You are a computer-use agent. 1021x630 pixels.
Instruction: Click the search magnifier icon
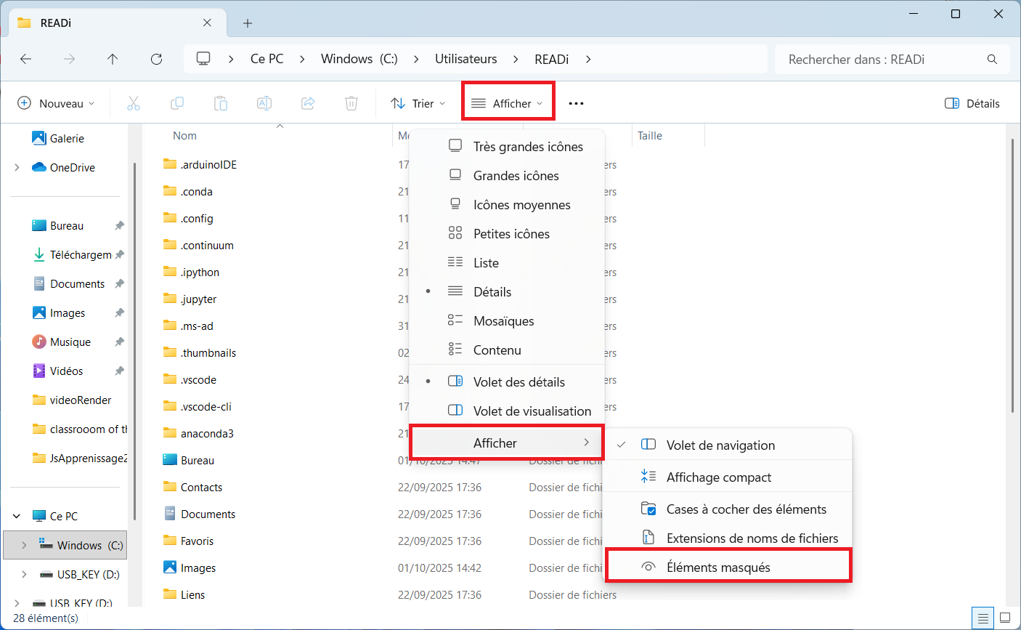[992, 60]
